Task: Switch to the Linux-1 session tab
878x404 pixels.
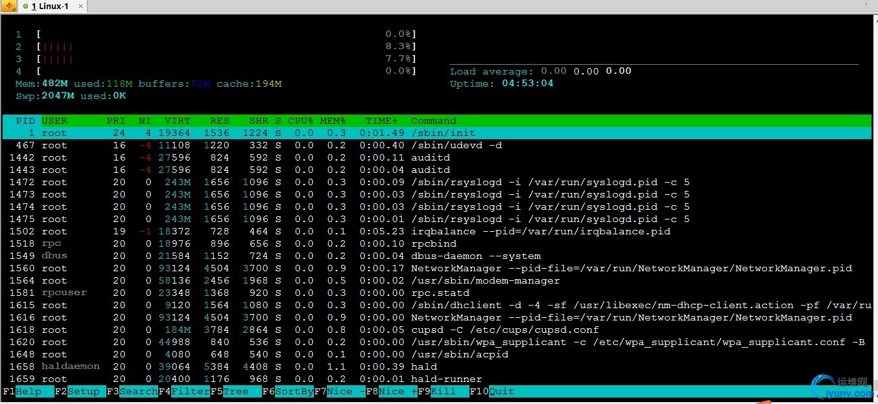Action: 53,6
